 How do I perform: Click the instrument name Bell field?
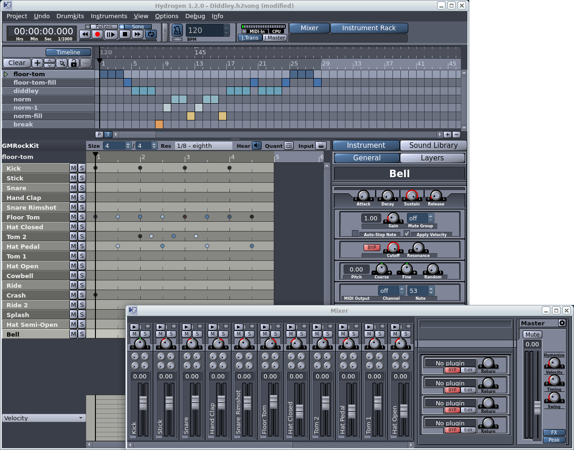point(399,173)
